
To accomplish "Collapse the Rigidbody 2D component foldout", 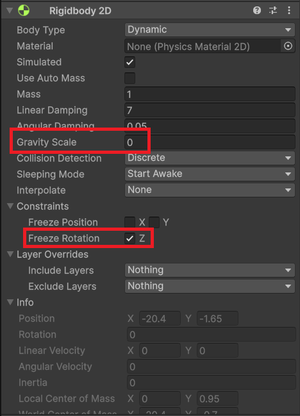I will coord(10,11).
